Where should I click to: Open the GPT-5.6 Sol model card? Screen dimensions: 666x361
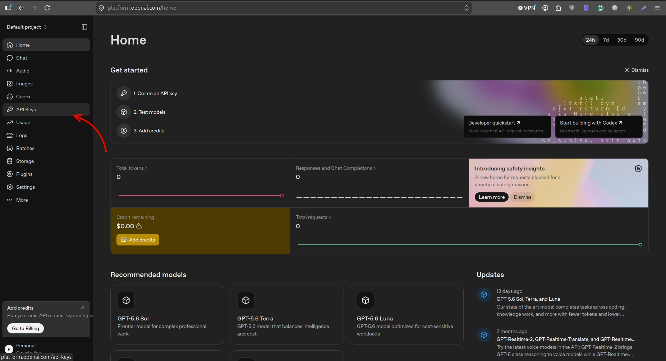pos(167,314)
